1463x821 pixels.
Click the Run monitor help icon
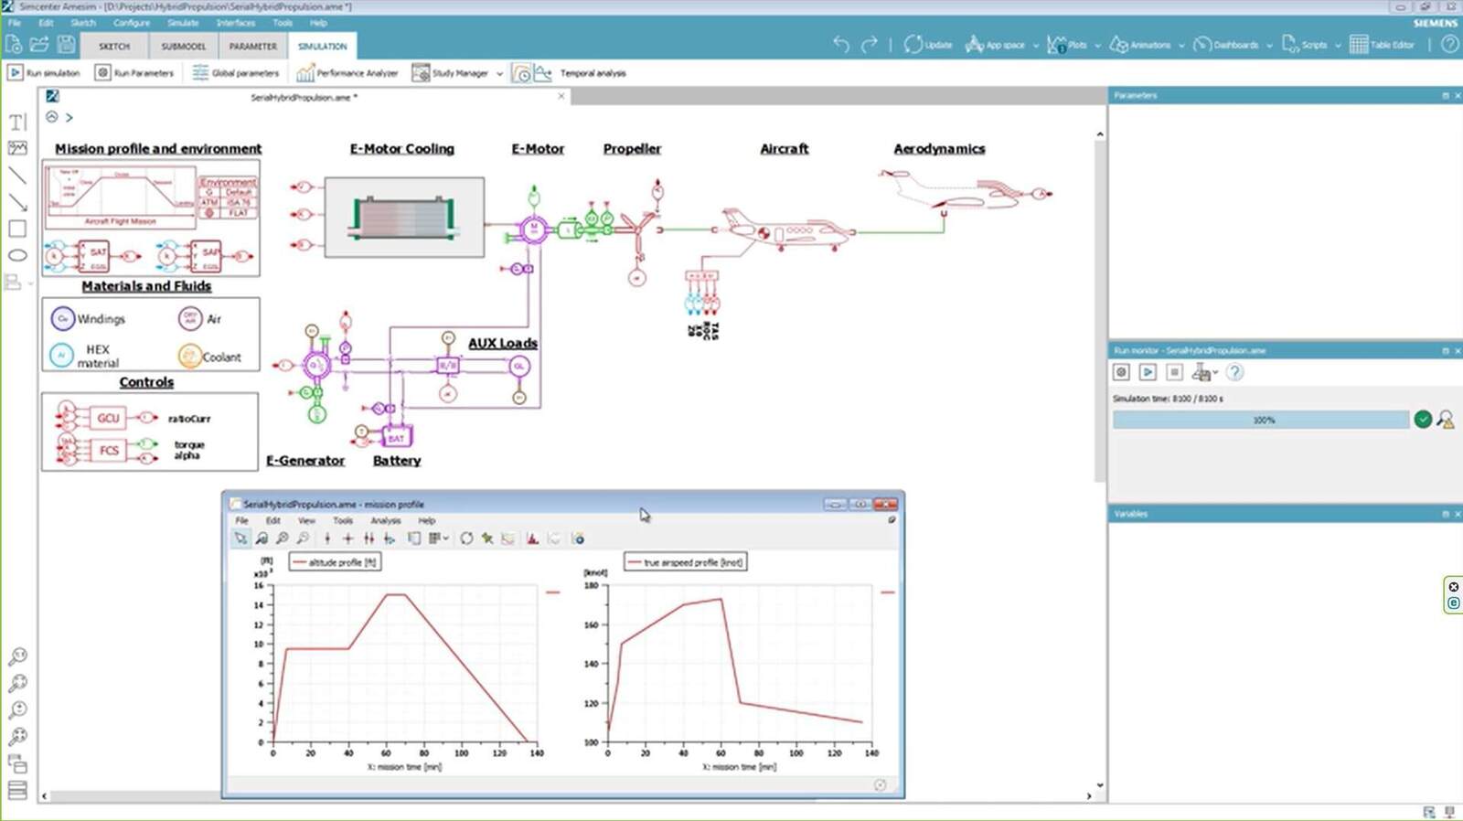click(x=1234, y=372)
